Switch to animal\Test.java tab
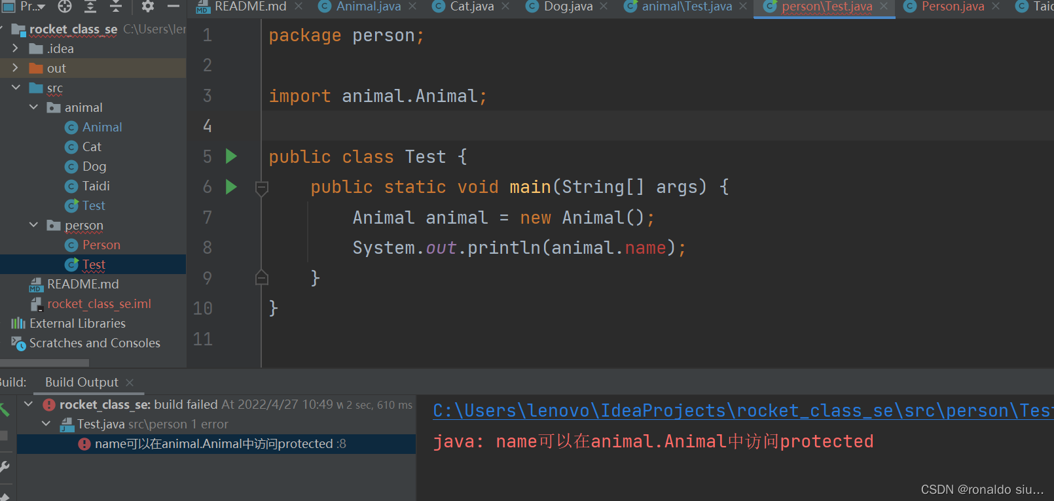The width and height of the screenshot is (1054, 501). (x=687, y=7)
